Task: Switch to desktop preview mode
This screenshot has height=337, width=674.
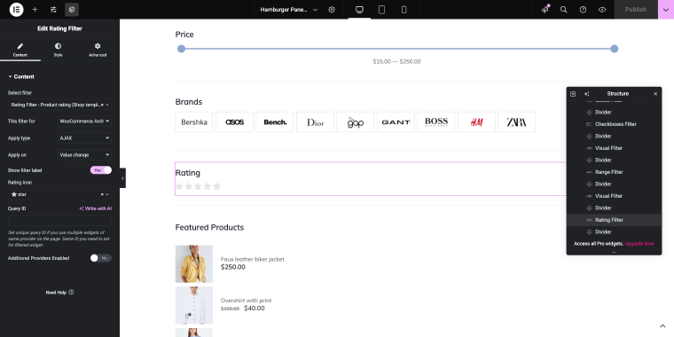Action: 359,10
